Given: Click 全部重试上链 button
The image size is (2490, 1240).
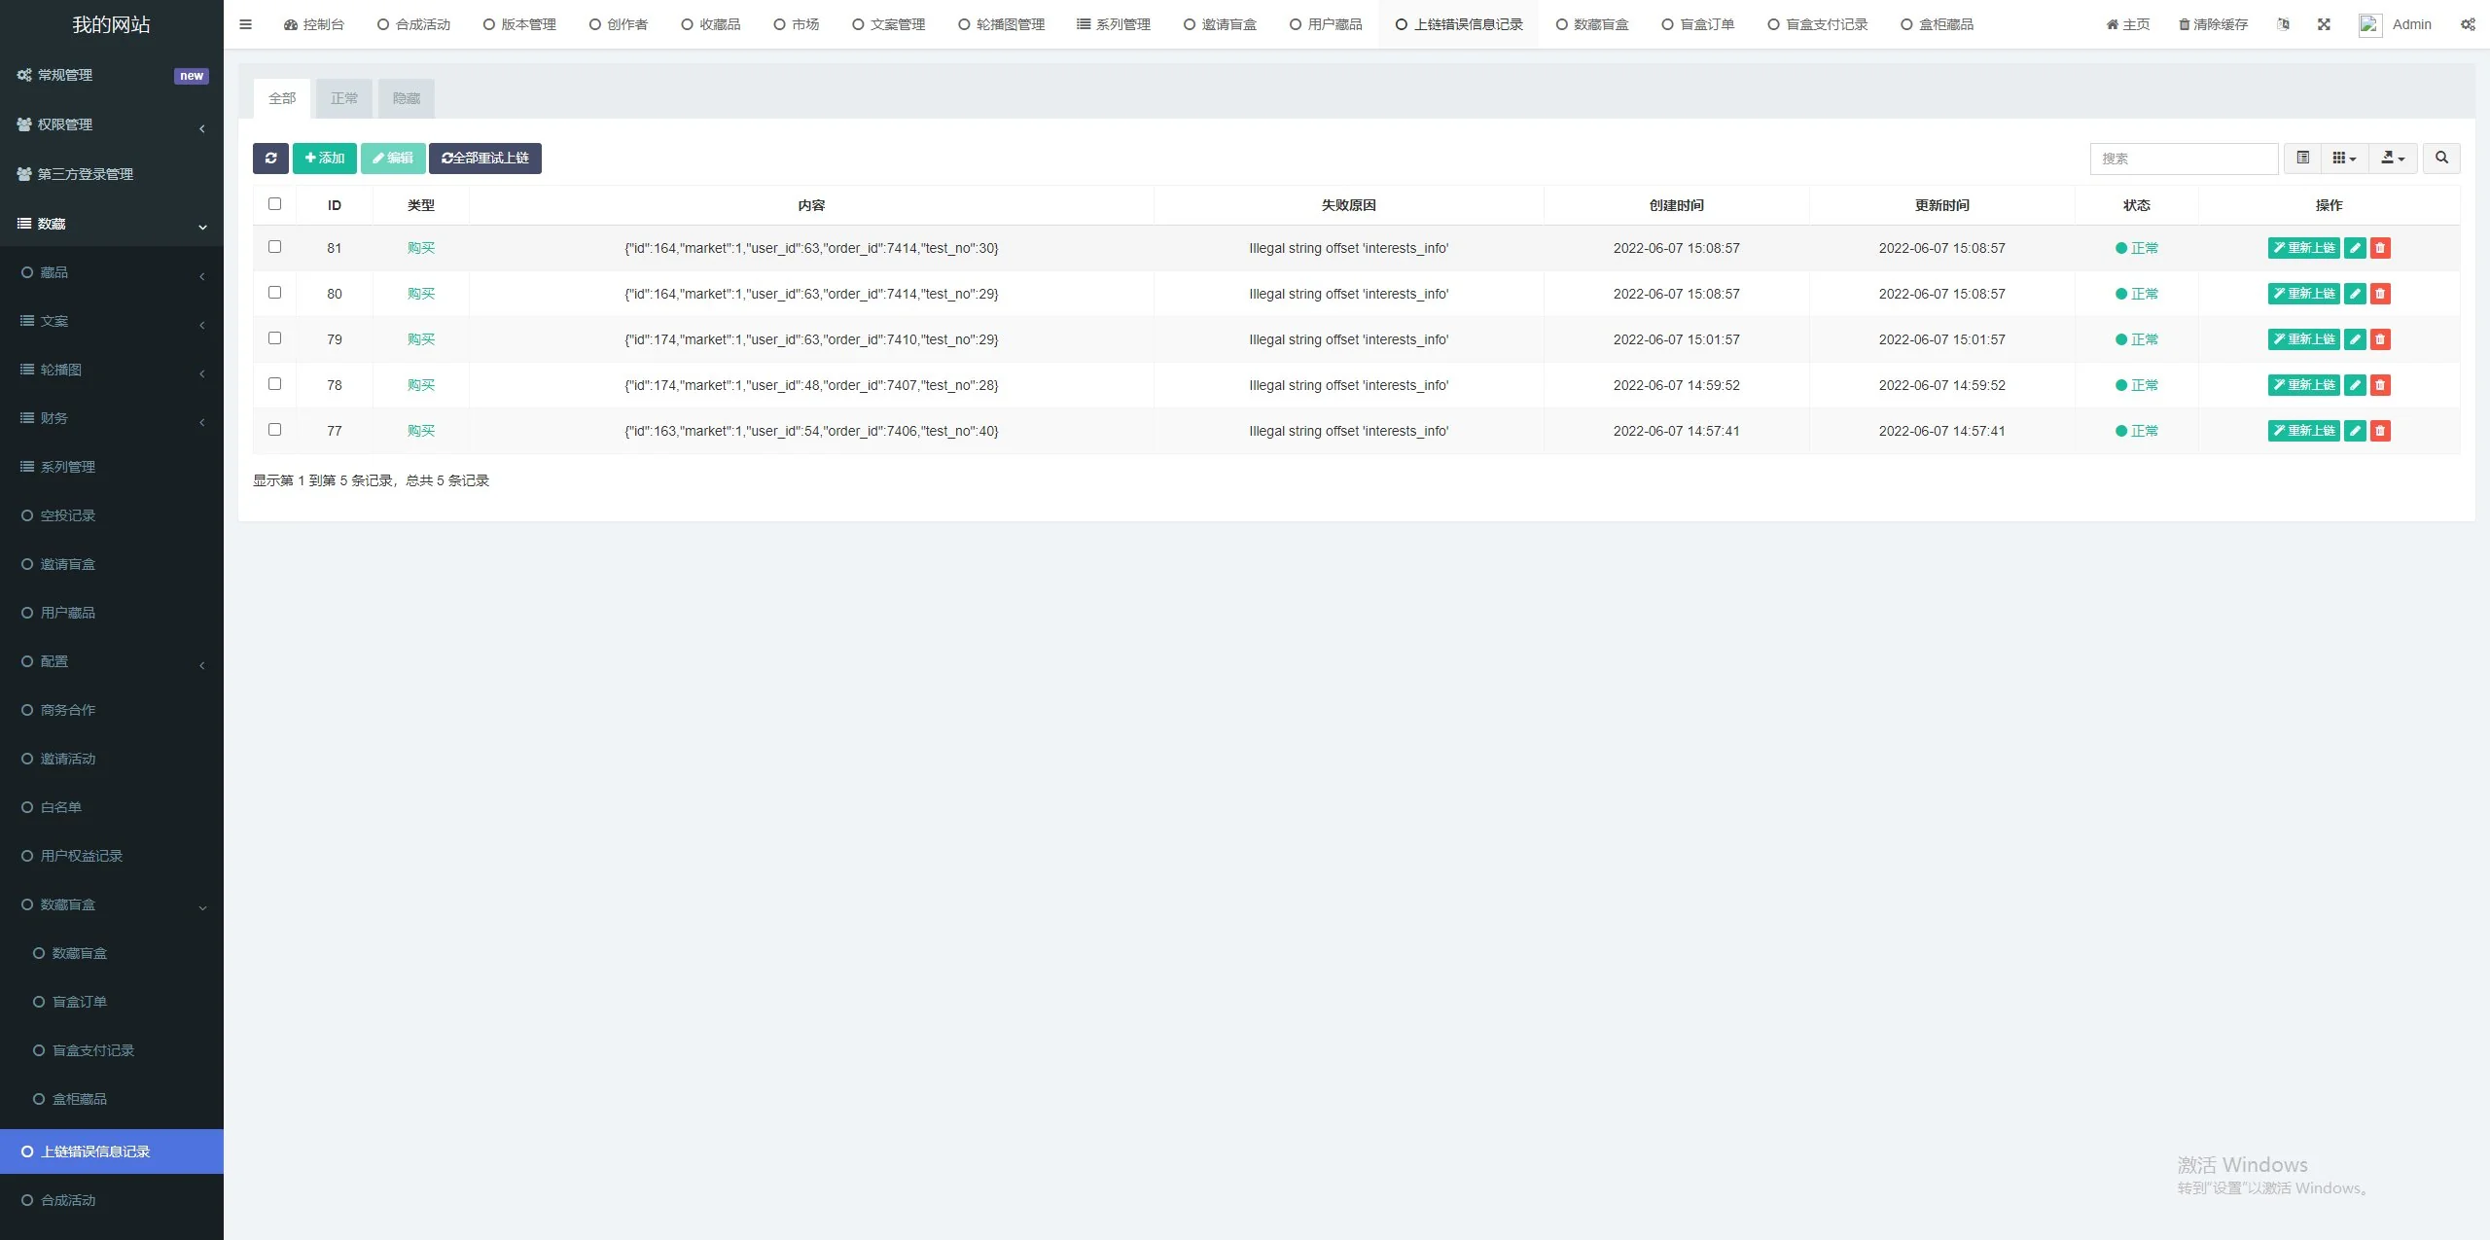Looking at the screenshot, I should pyautogui.click(x=485, y=159).
